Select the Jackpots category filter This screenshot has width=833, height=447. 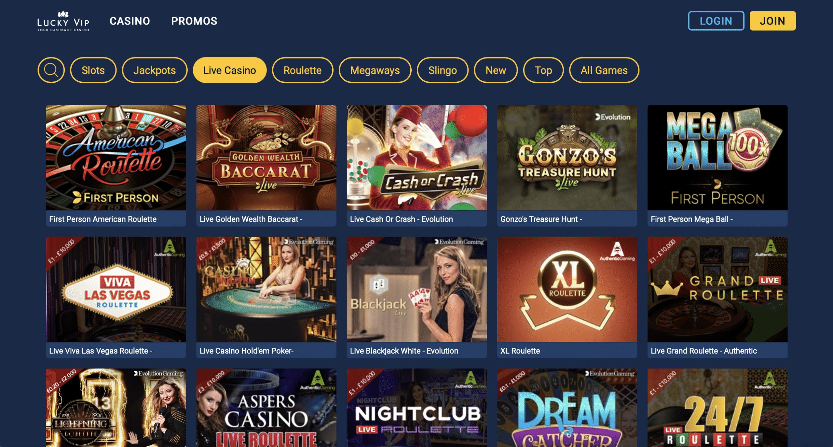pos(155,70)
